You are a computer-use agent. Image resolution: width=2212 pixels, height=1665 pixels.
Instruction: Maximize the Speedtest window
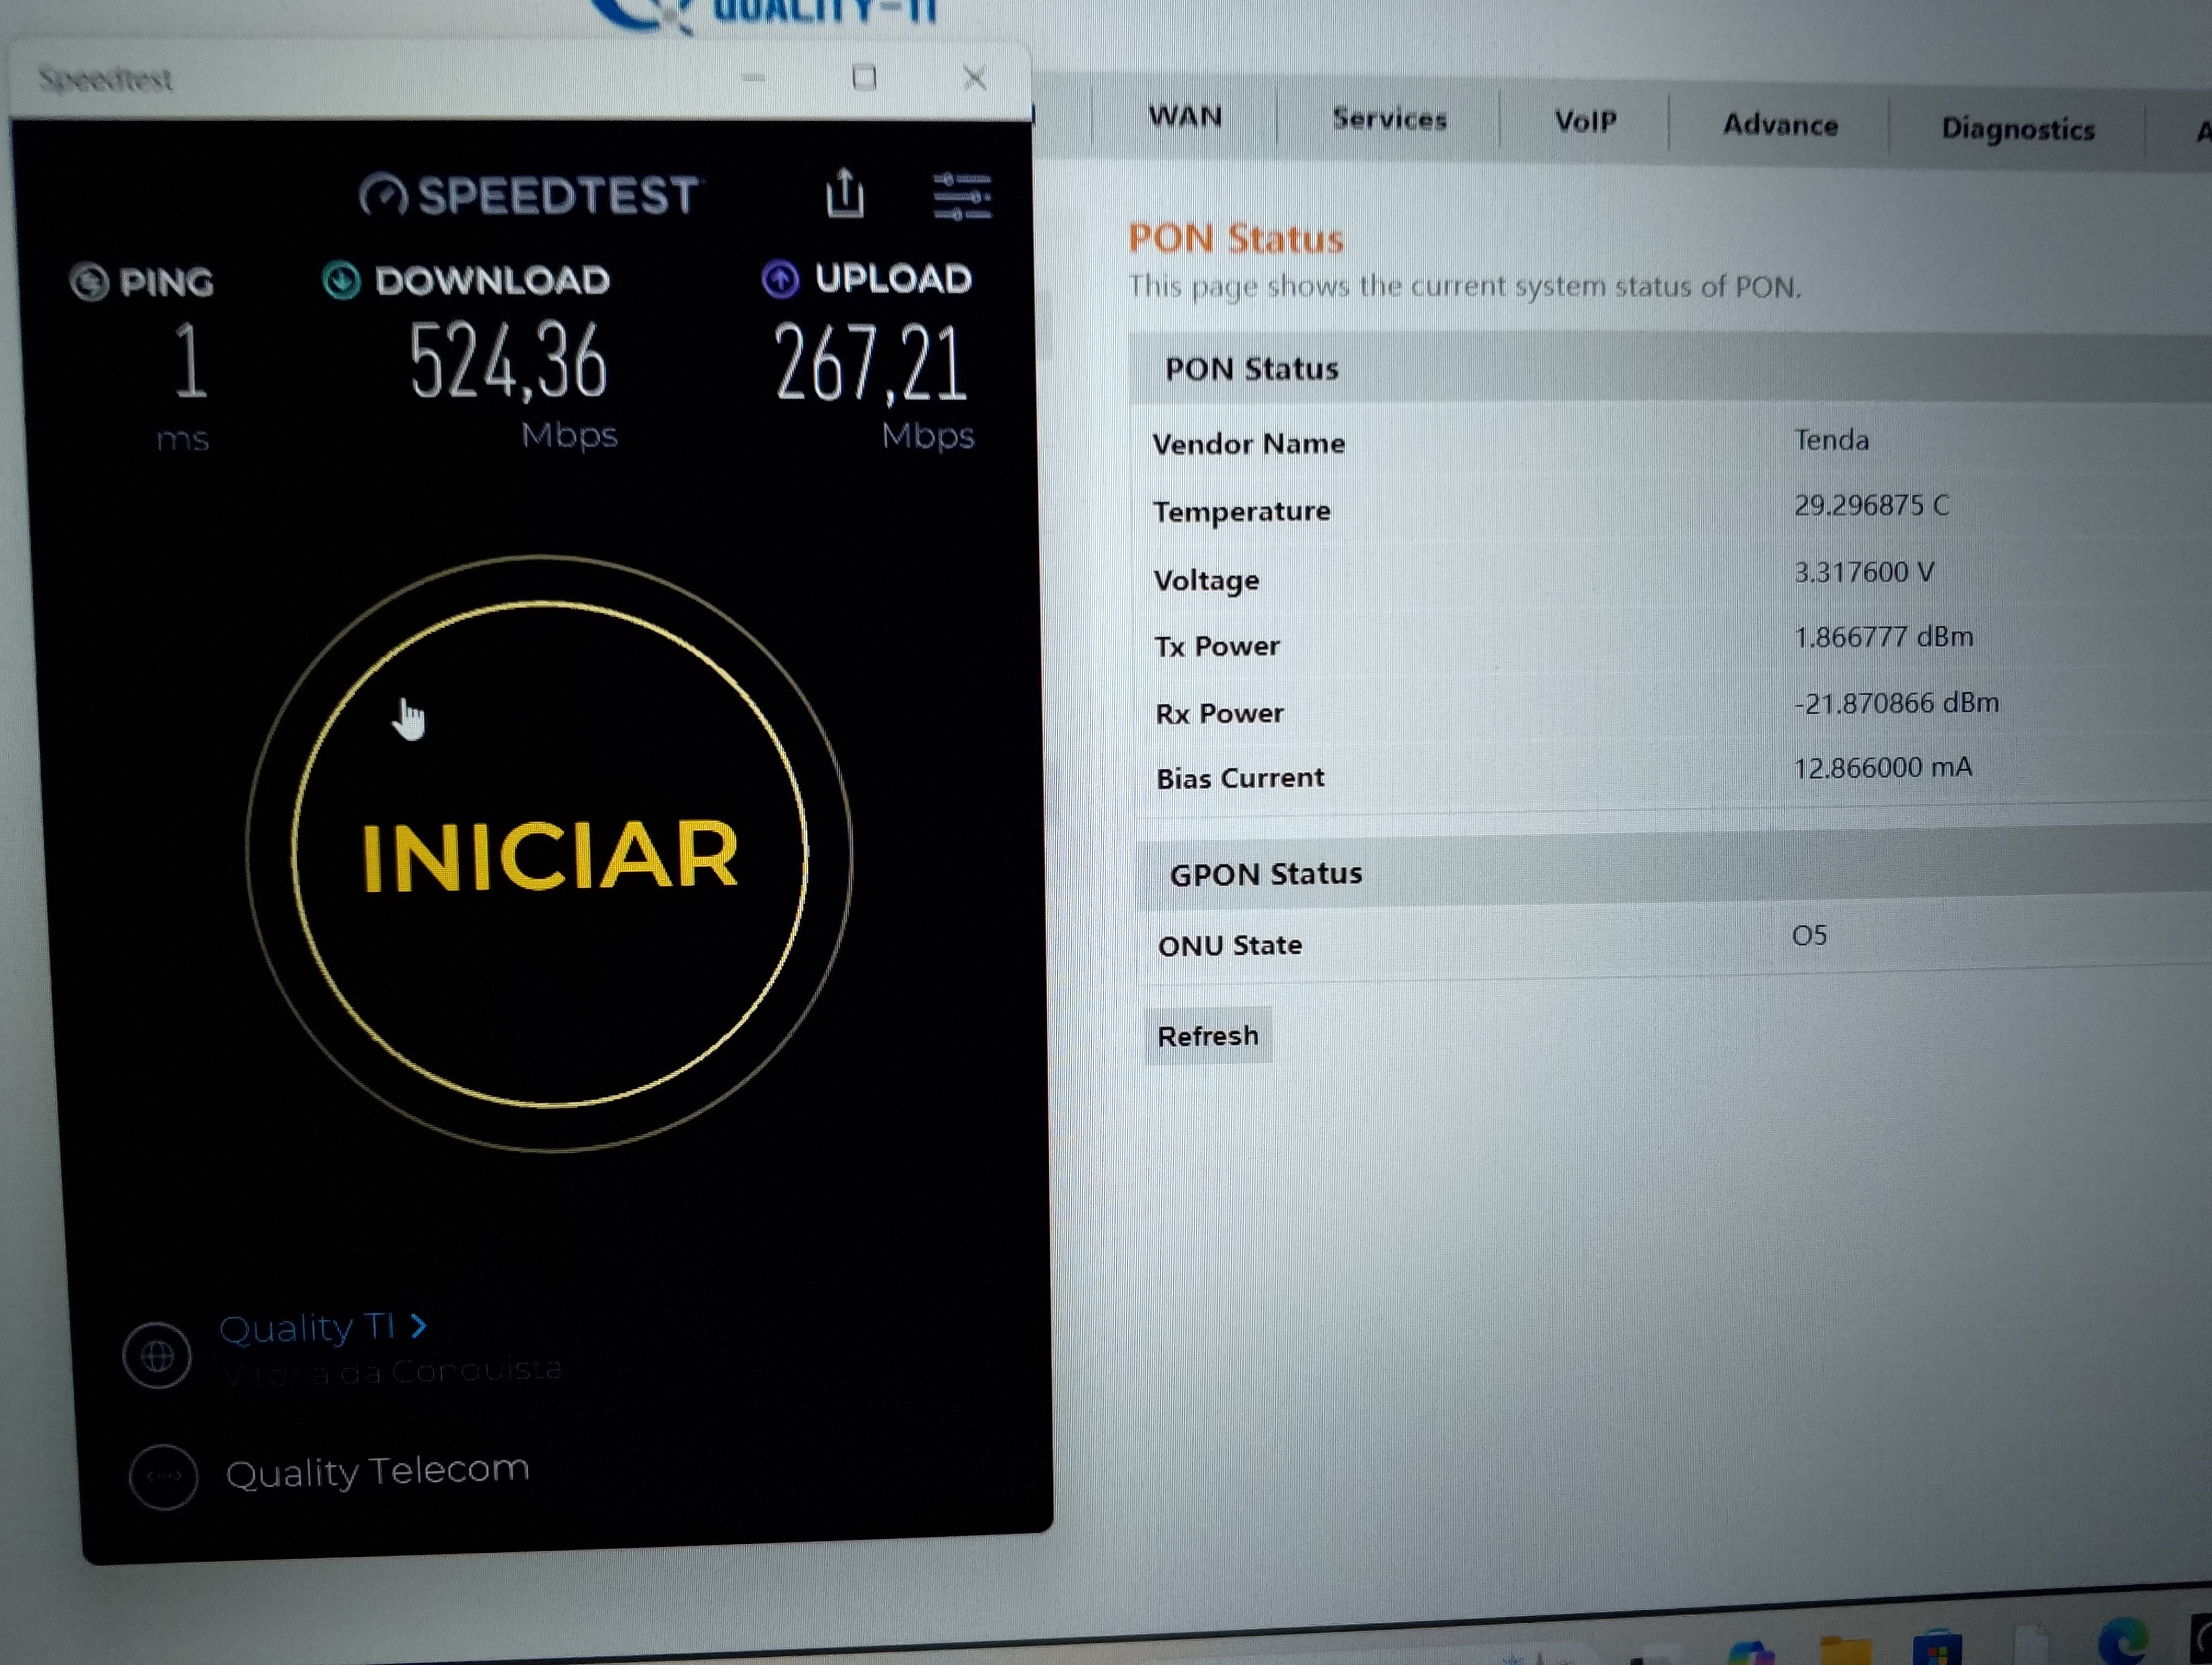point(864,78)
